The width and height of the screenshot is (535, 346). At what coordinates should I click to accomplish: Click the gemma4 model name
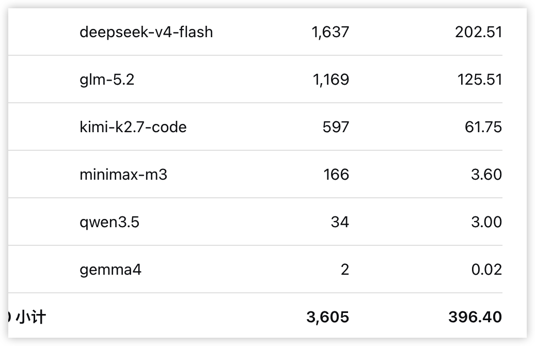(110, 270)
